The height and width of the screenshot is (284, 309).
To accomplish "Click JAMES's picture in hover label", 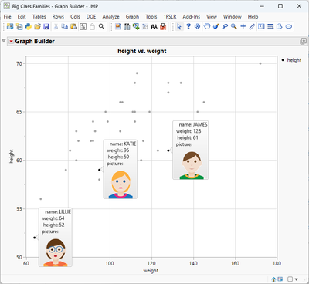I will click(x=192, y=165).
